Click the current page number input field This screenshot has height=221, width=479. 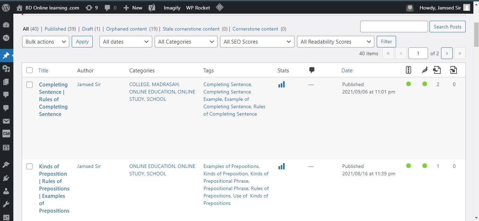[418, 53]
